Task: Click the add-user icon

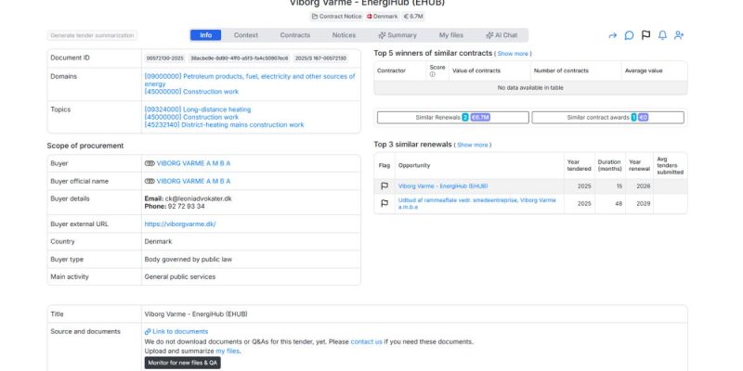Action: pos(679,35)
